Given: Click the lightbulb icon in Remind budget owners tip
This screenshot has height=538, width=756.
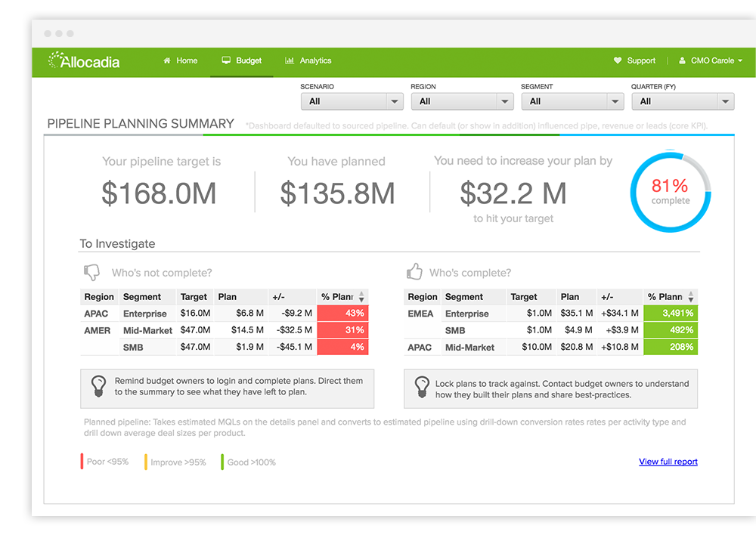Looking at the screenshot, I should [x=98, y=386].
